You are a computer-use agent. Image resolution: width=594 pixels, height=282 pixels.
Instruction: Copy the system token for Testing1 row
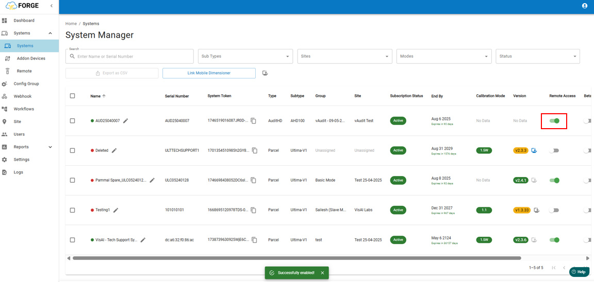click(x=253, y=210)
